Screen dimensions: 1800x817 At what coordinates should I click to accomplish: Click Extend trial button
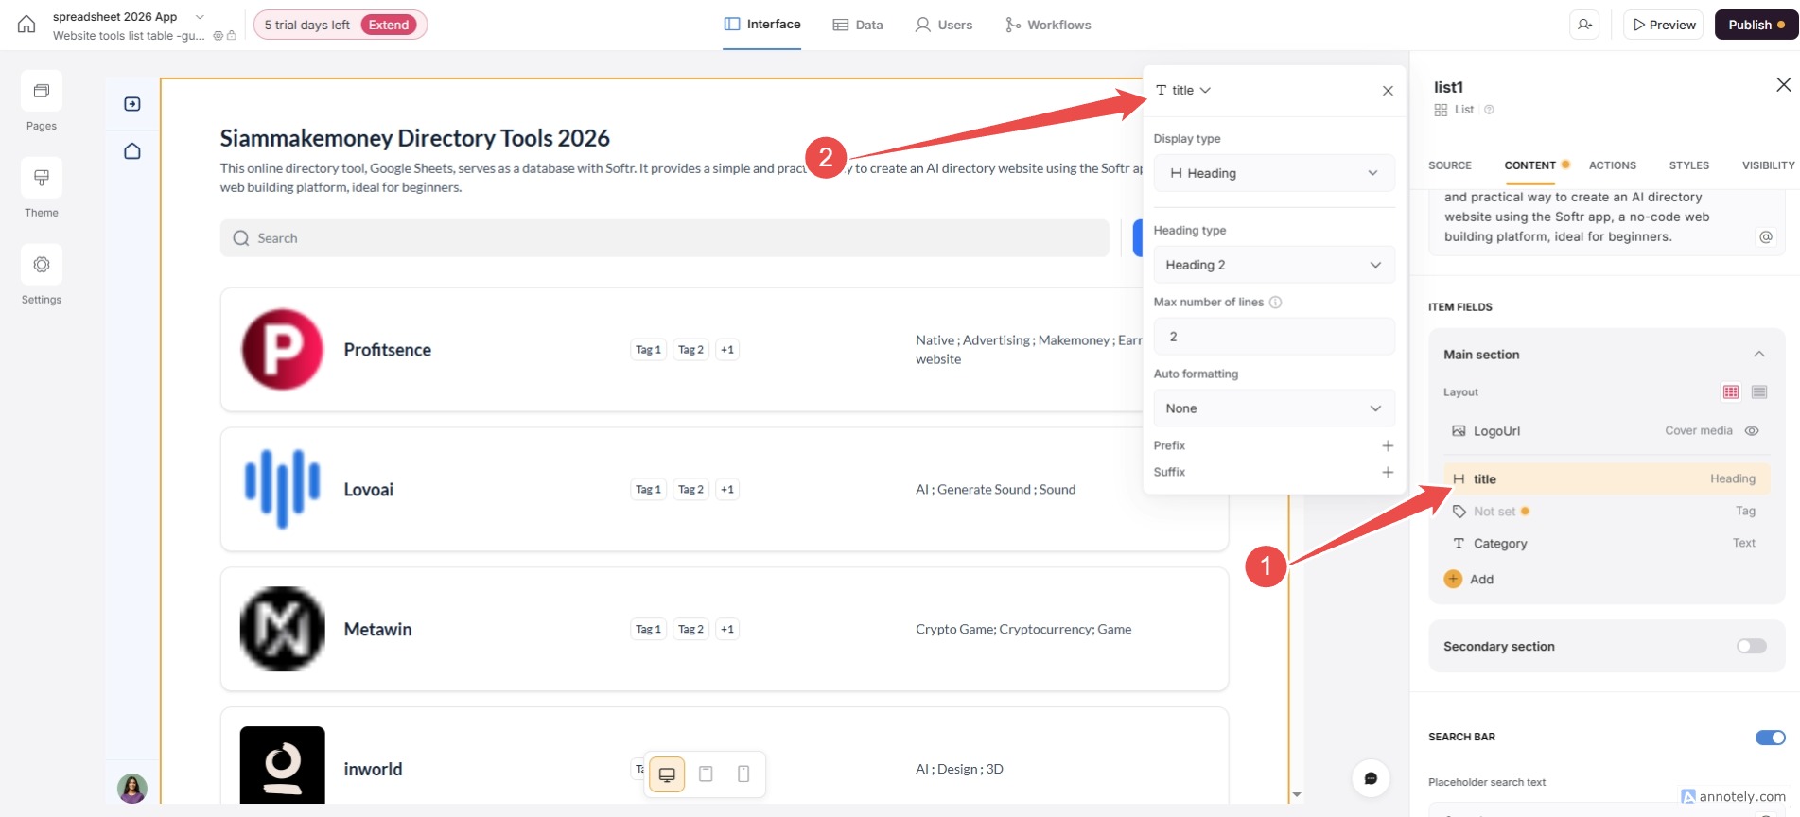pyautogui.click(x=389, y=25)
